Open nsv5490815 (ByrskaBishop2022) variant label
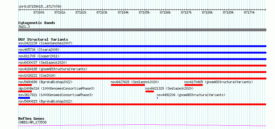 coord(45,101)
